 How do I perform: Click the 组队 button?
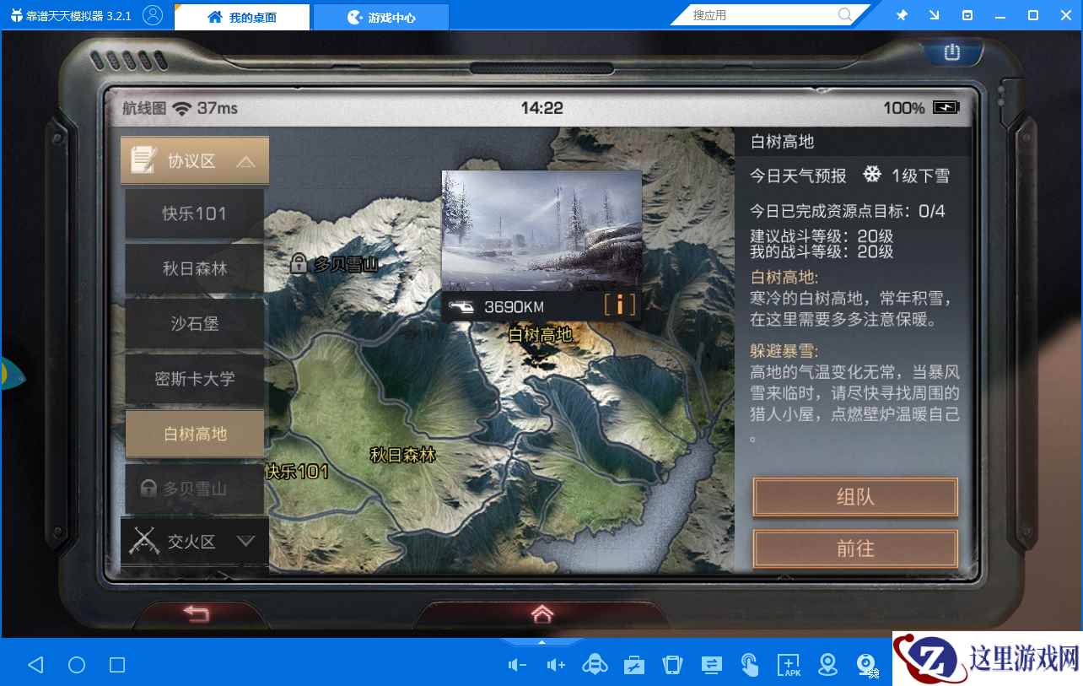(x=855, y=497)
